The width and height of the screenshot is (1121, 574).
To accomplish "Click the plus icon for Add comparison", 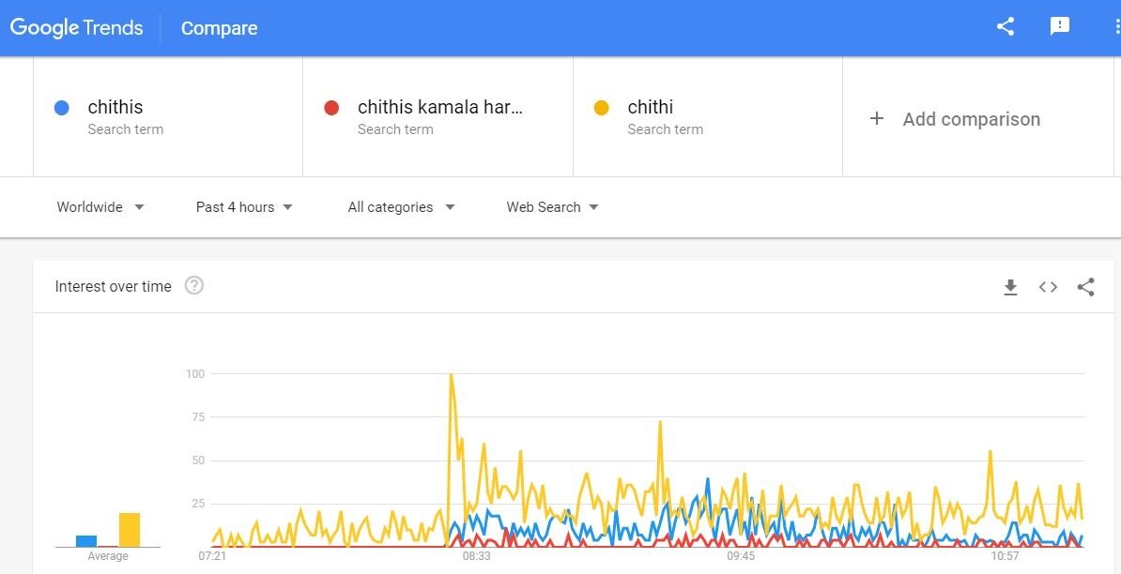I will tap(877, 118).
